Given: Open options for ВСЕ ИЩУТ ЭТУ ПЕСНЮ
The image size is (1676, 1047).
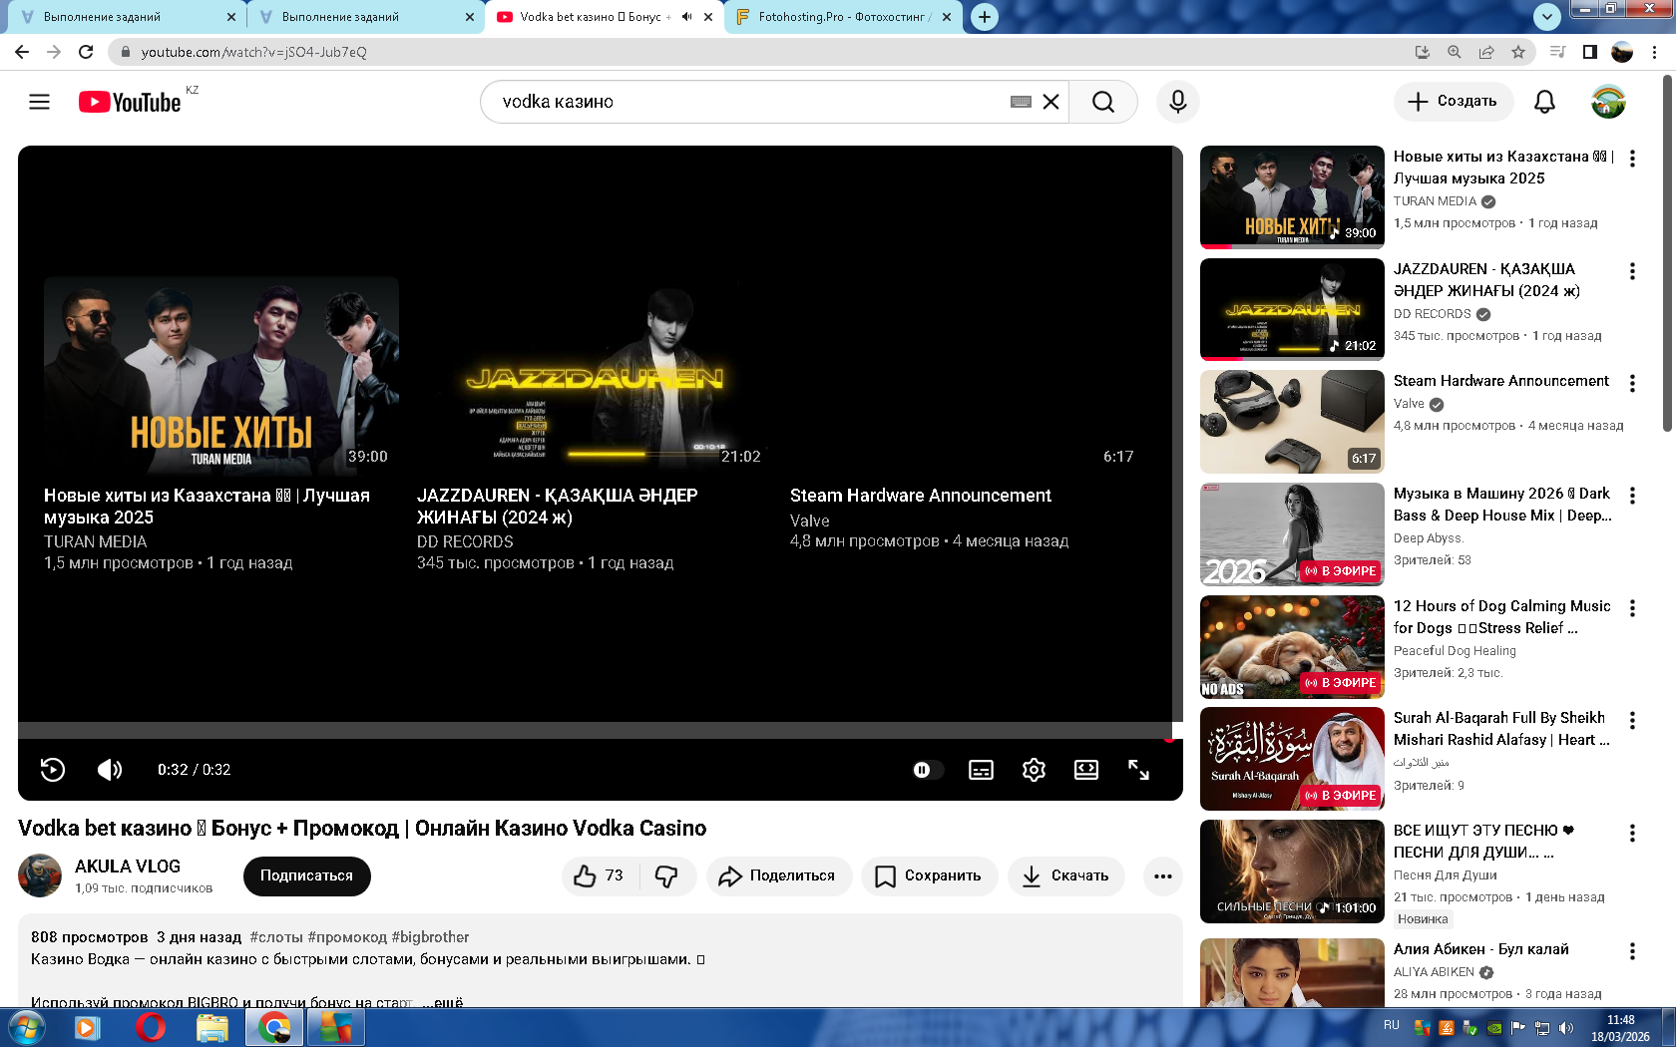Looking at the screenshot, I should [1632, 834].
